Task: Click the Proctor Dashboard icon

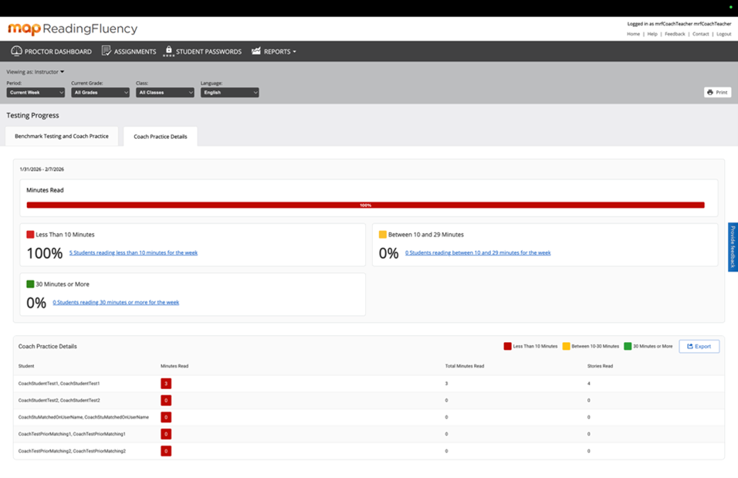Action: [x=16, y=51]
